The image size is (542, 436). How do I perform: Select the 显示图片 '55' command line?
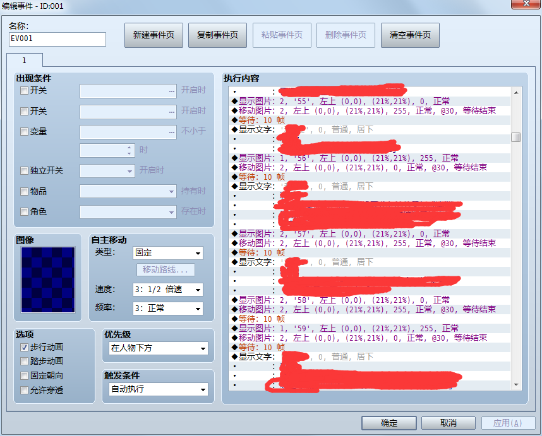tap(370, 101)
